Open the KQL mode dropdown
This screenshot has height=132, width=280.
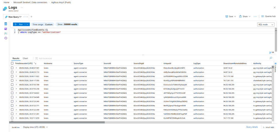266,25
